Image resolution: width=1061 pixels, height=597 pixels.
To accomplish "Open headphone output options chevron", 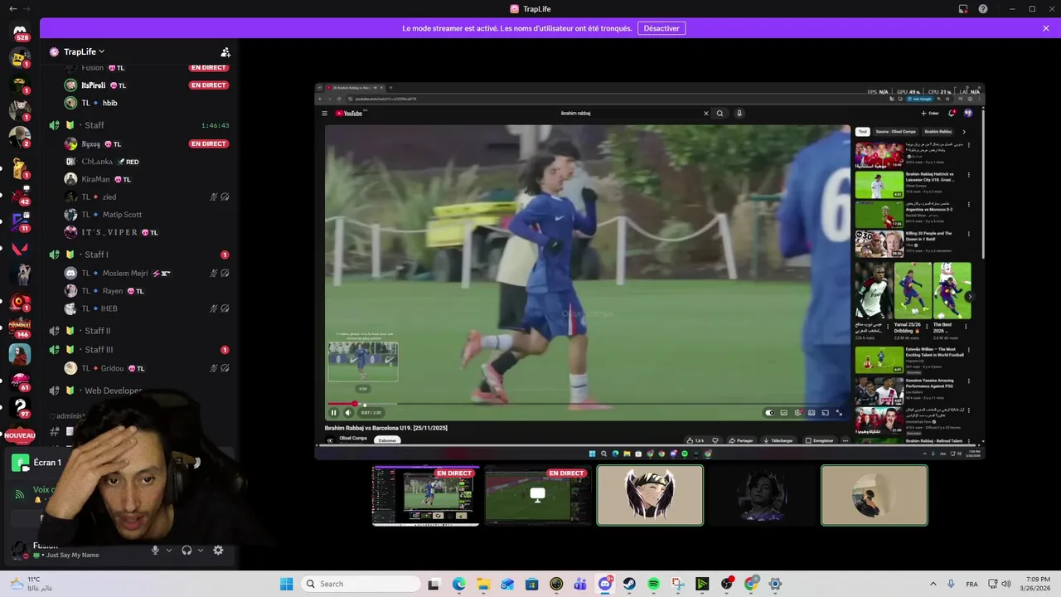I will pos(201,550).
